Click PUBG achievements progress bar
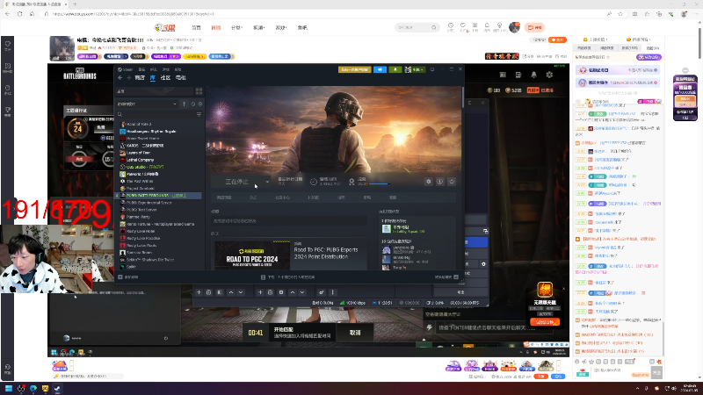Screen dimensions: 703x395 (x=380, y=183)
